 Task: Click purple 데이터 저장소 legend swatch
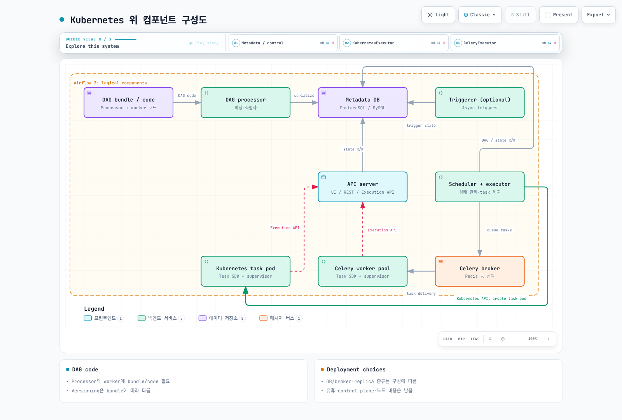pos(203,318)
